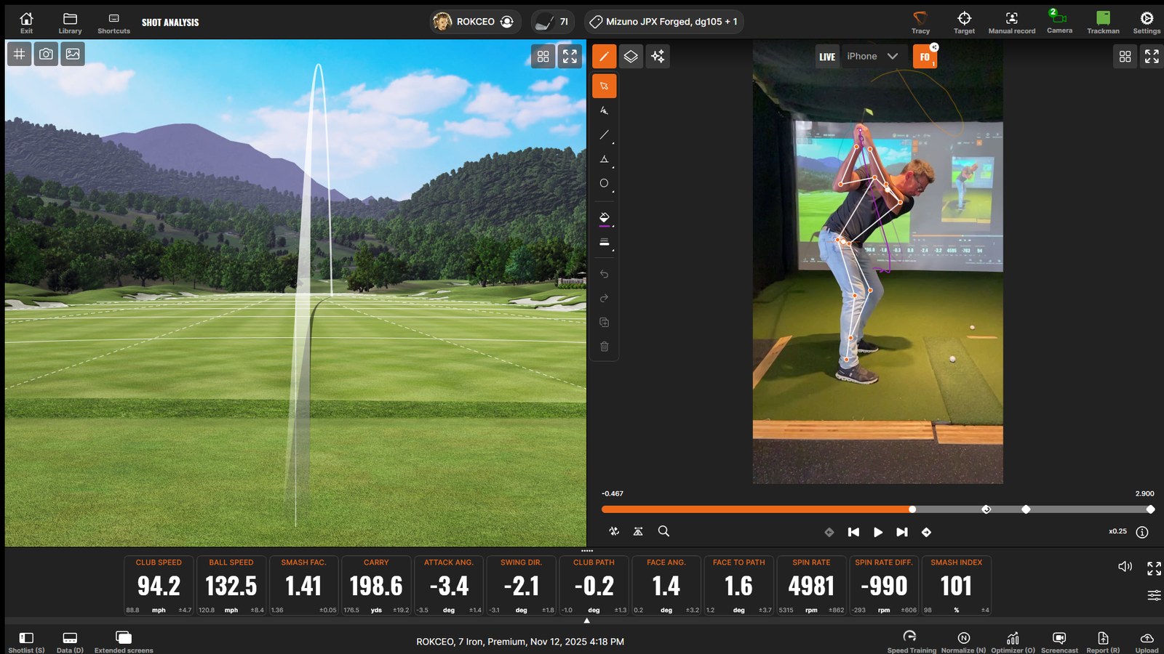This screenshot has height=654, width=1164.
Task: Step forward one video frame
Action: pos(902,532)
